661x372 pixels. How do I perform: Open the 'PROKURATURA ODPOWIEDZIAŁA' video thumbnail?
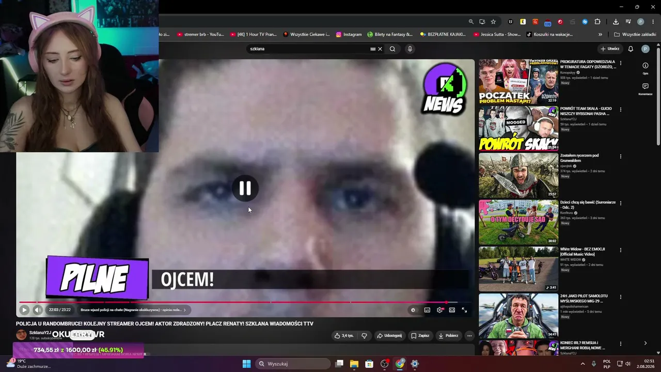(x=518, y=82)
